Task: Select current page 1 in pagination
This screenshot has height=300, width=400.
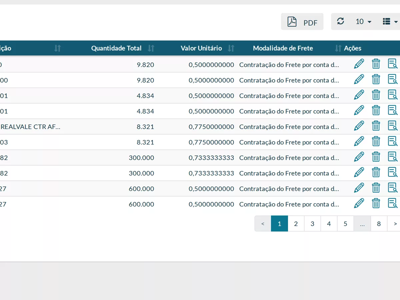Action: click(x=279, y=224)
